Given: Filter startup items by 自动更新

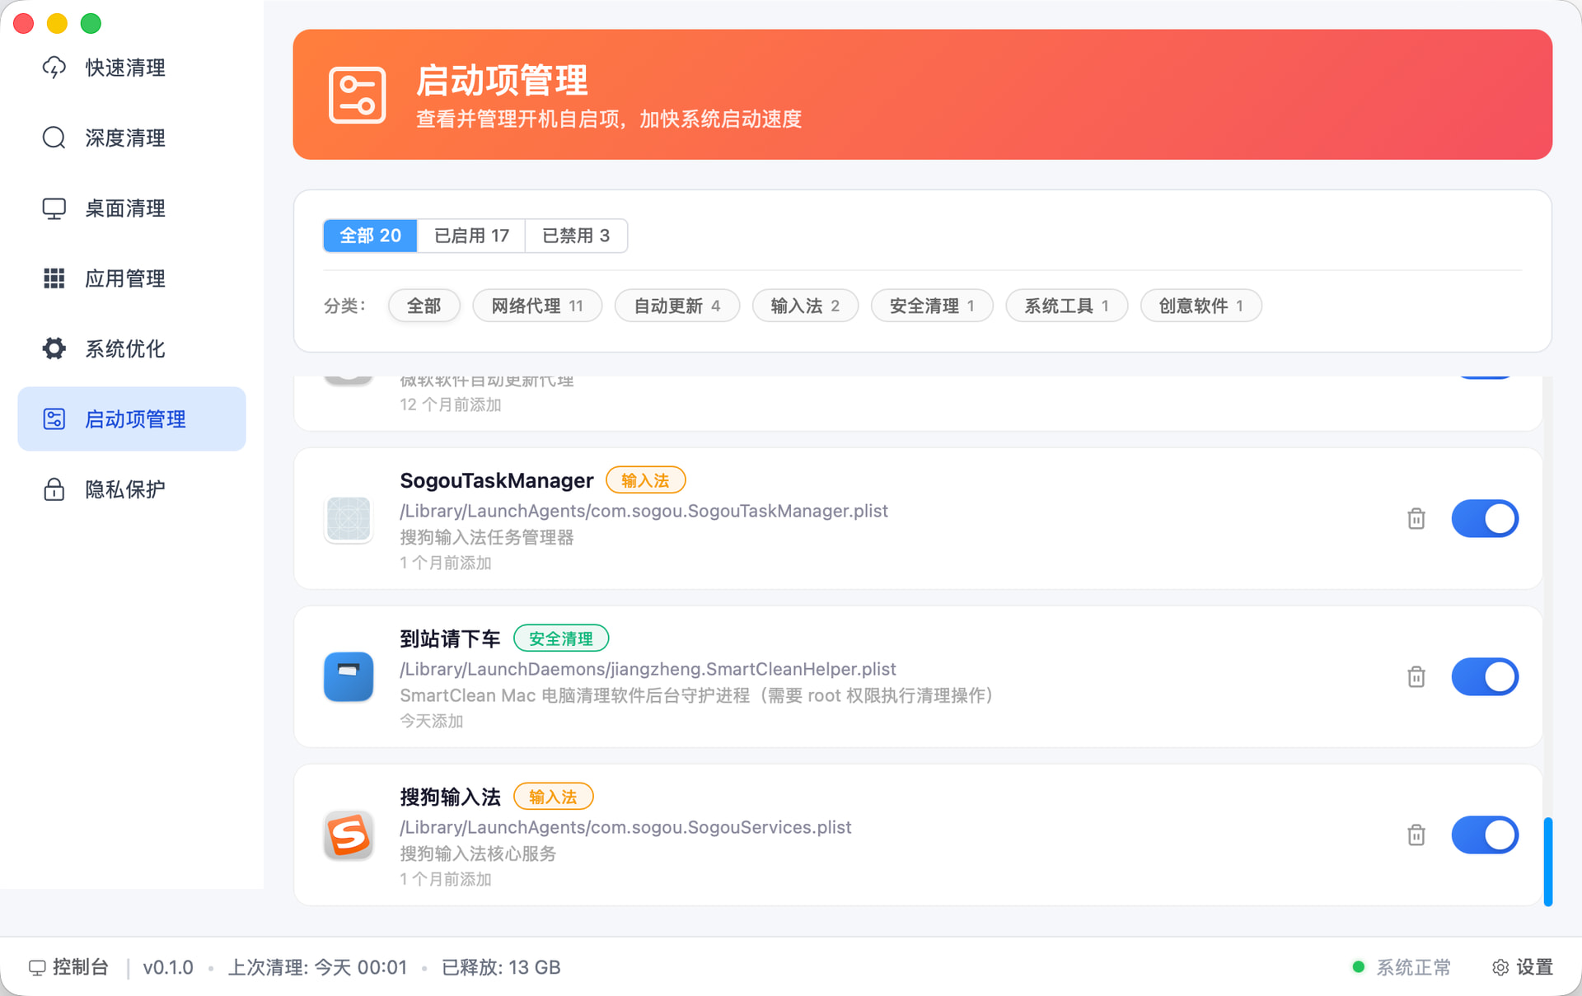Looking at the screenshot, I should coord(677,306).
